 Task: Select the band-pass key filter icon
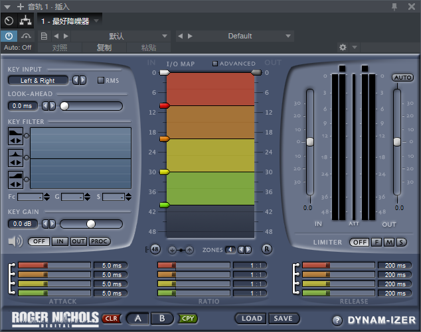pyautogui.click(x=15, y=158)
